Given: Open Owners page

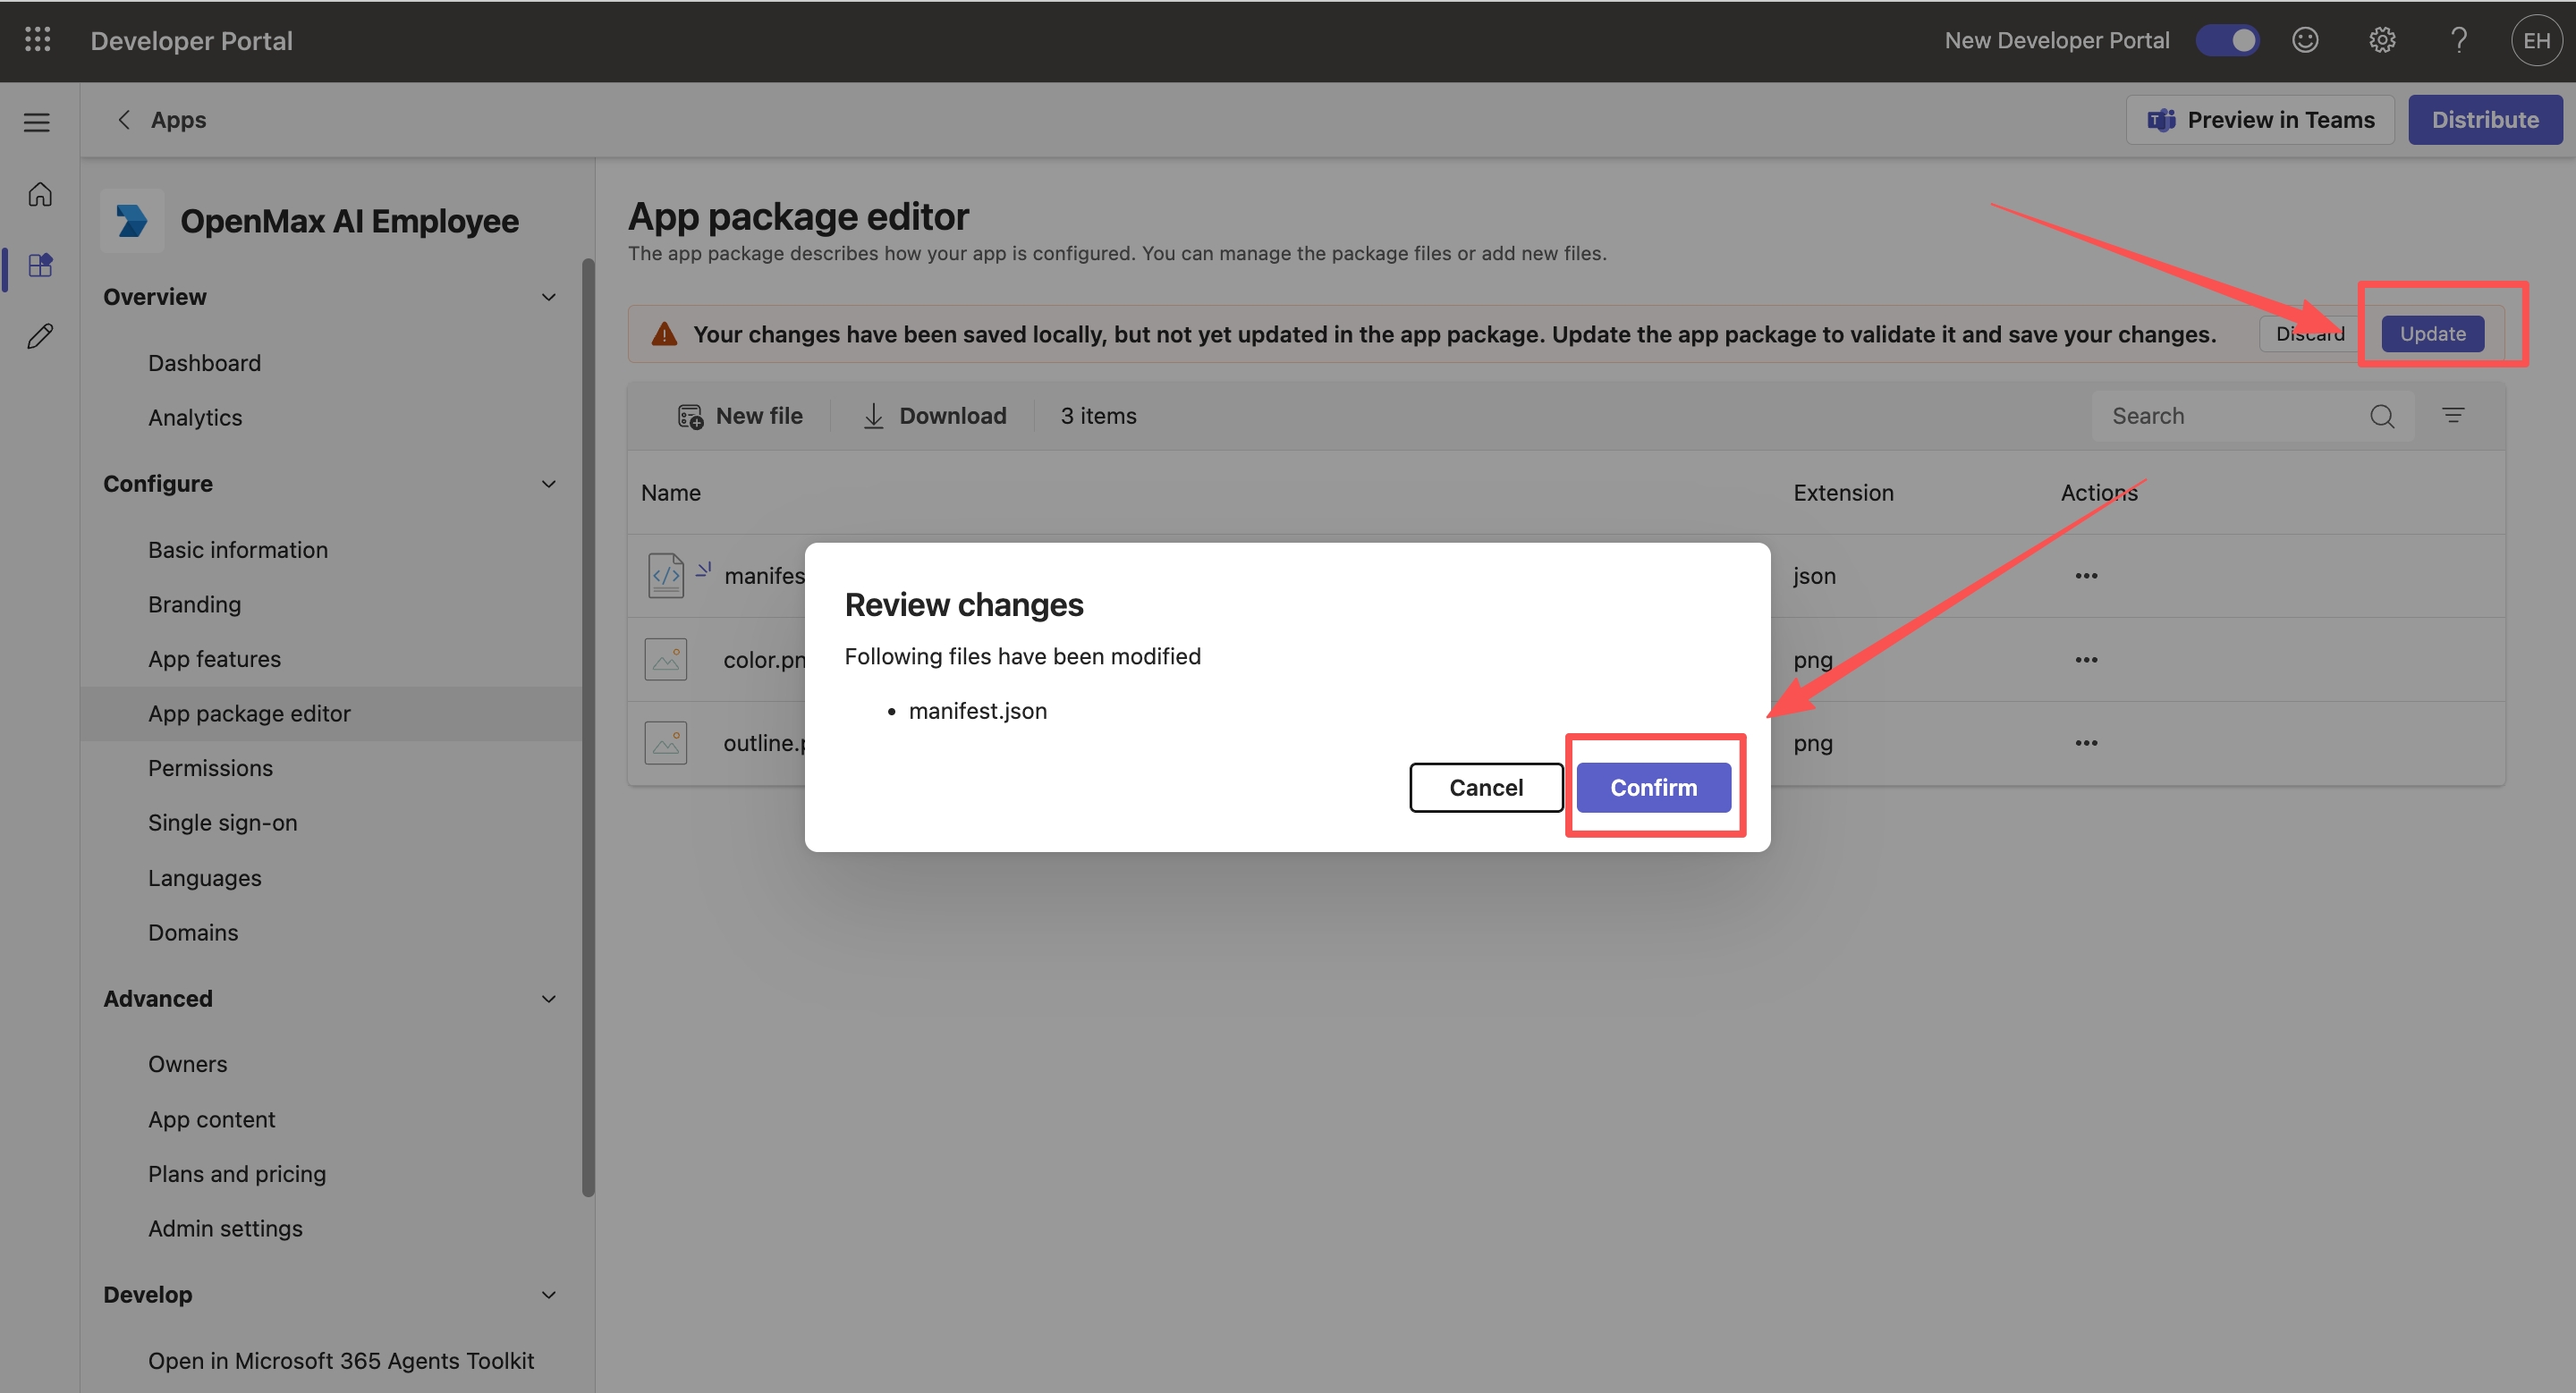Looking at the screenshot, I should [x=187, y=1064].
